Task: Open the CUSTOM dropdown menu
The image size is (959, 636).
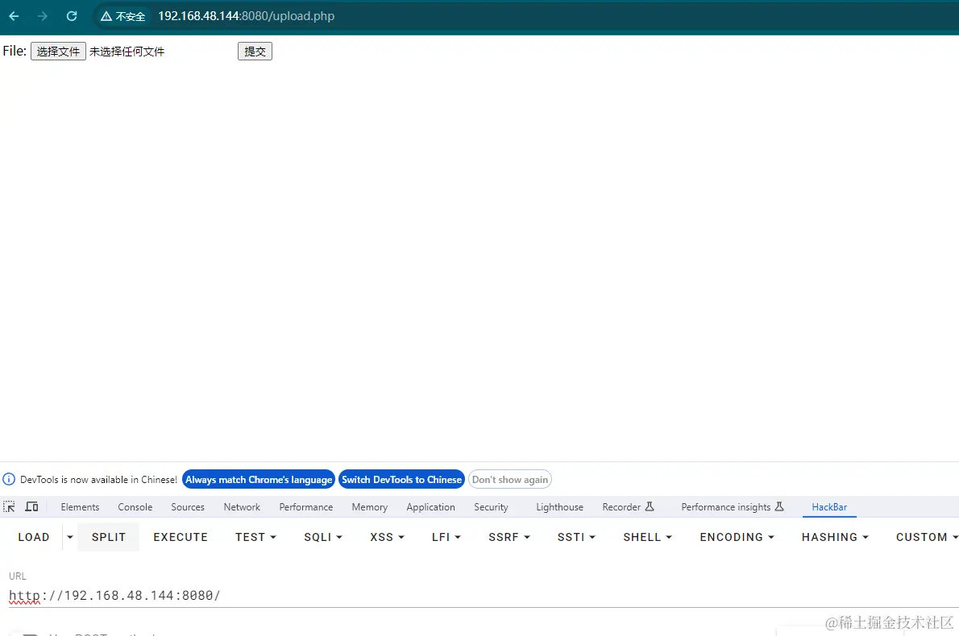Action: (x=926, y=537)
